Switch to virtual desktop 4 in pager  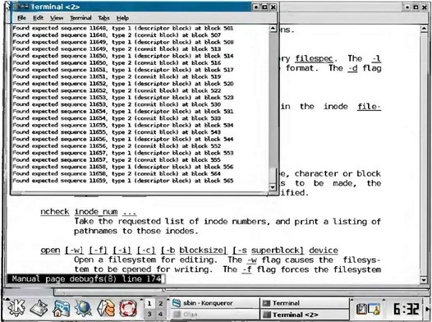160,314
